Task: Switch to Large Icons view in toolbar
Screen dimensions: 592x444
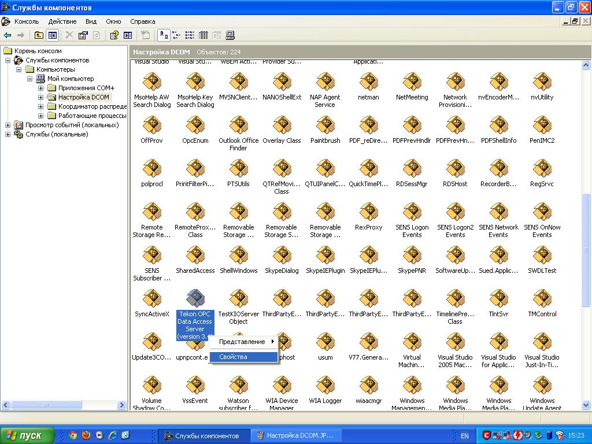Action: (x=164, y=35)
